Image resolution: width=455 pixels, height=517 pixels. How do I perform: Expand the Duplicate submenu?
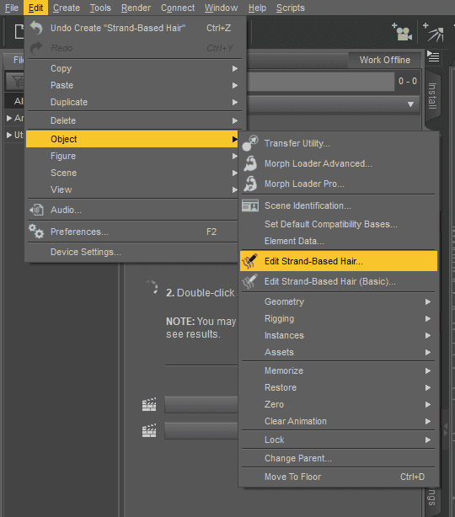[134, 102]
